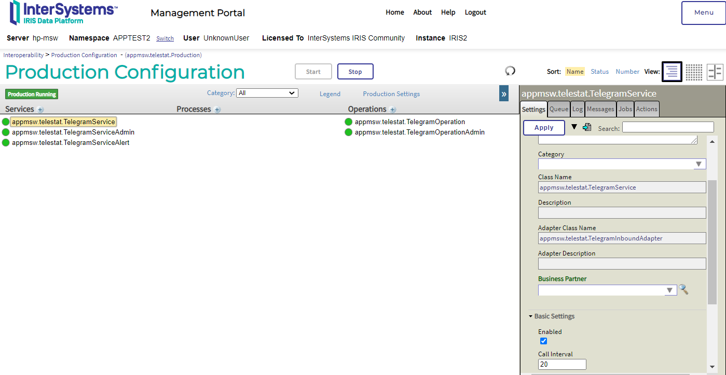This screenshot has width=726, height=375.
Task: Click green status dot of TelegramOperation
Action: (x=349, y=122)
